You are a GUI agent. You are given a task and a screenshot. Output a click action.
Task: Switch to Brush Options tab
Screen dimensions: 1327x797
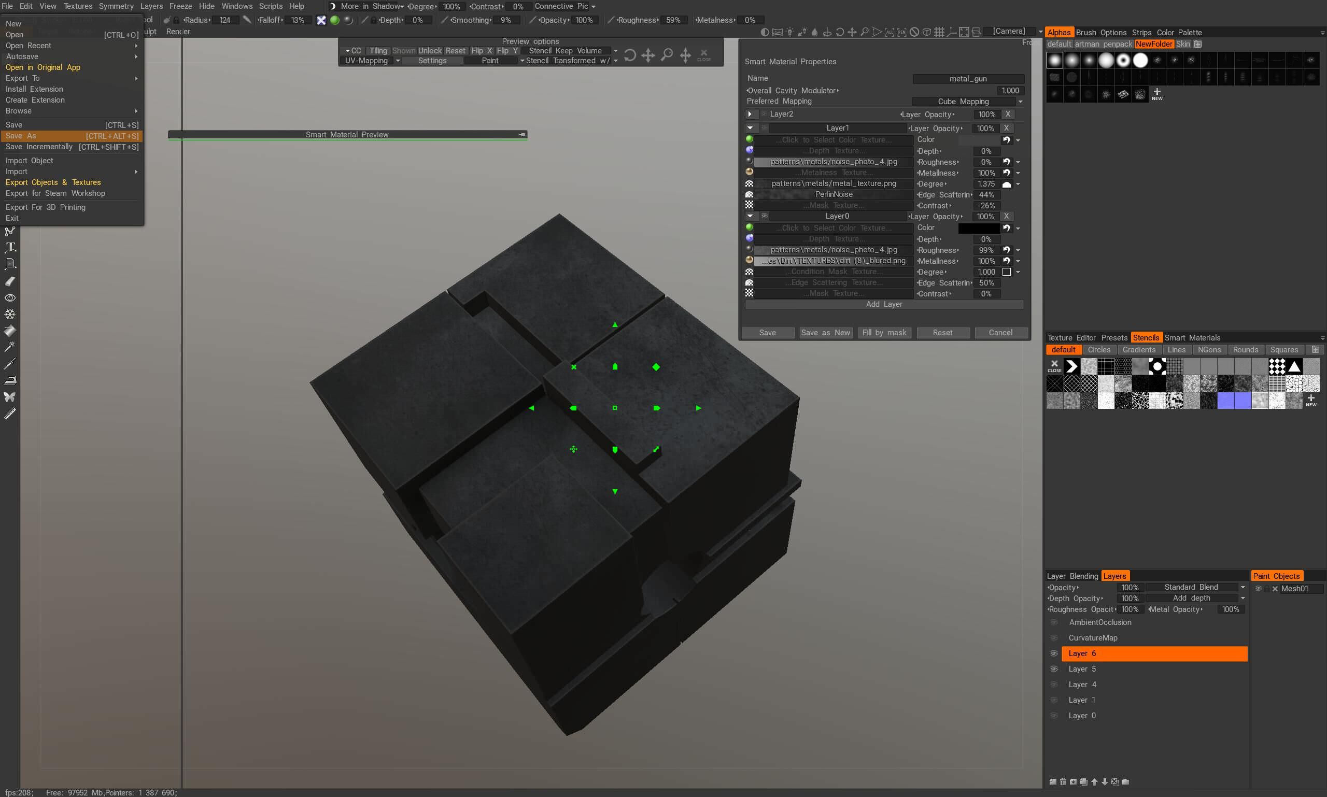pos(1101,32)
